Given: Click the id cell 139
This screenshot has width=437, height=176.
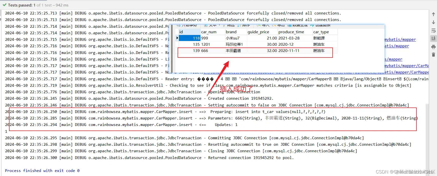Looking at the screenshot, I should (189, 50).
